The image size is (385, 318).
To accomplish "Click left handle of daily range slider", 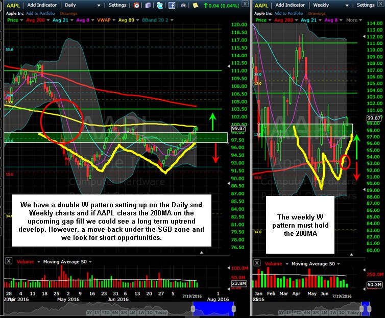I will pyautogui.click(x=193, y=308).
